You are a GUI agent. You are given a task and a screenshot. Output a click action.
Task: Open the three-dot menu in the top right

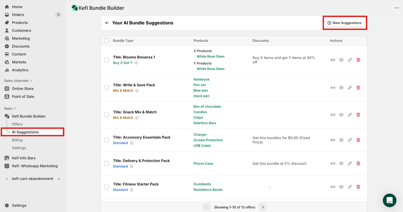[397, 8]
